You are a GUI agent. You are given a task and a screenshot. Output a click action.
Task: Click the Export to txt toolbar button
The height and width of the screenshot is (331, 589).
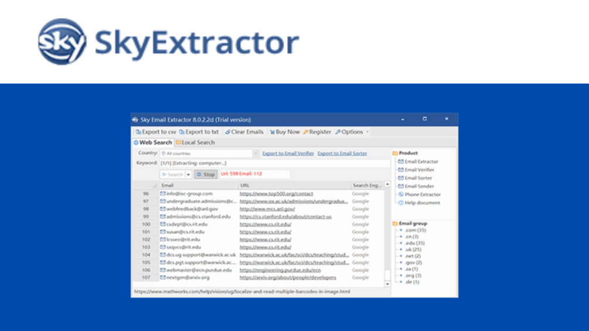point(199,132)
